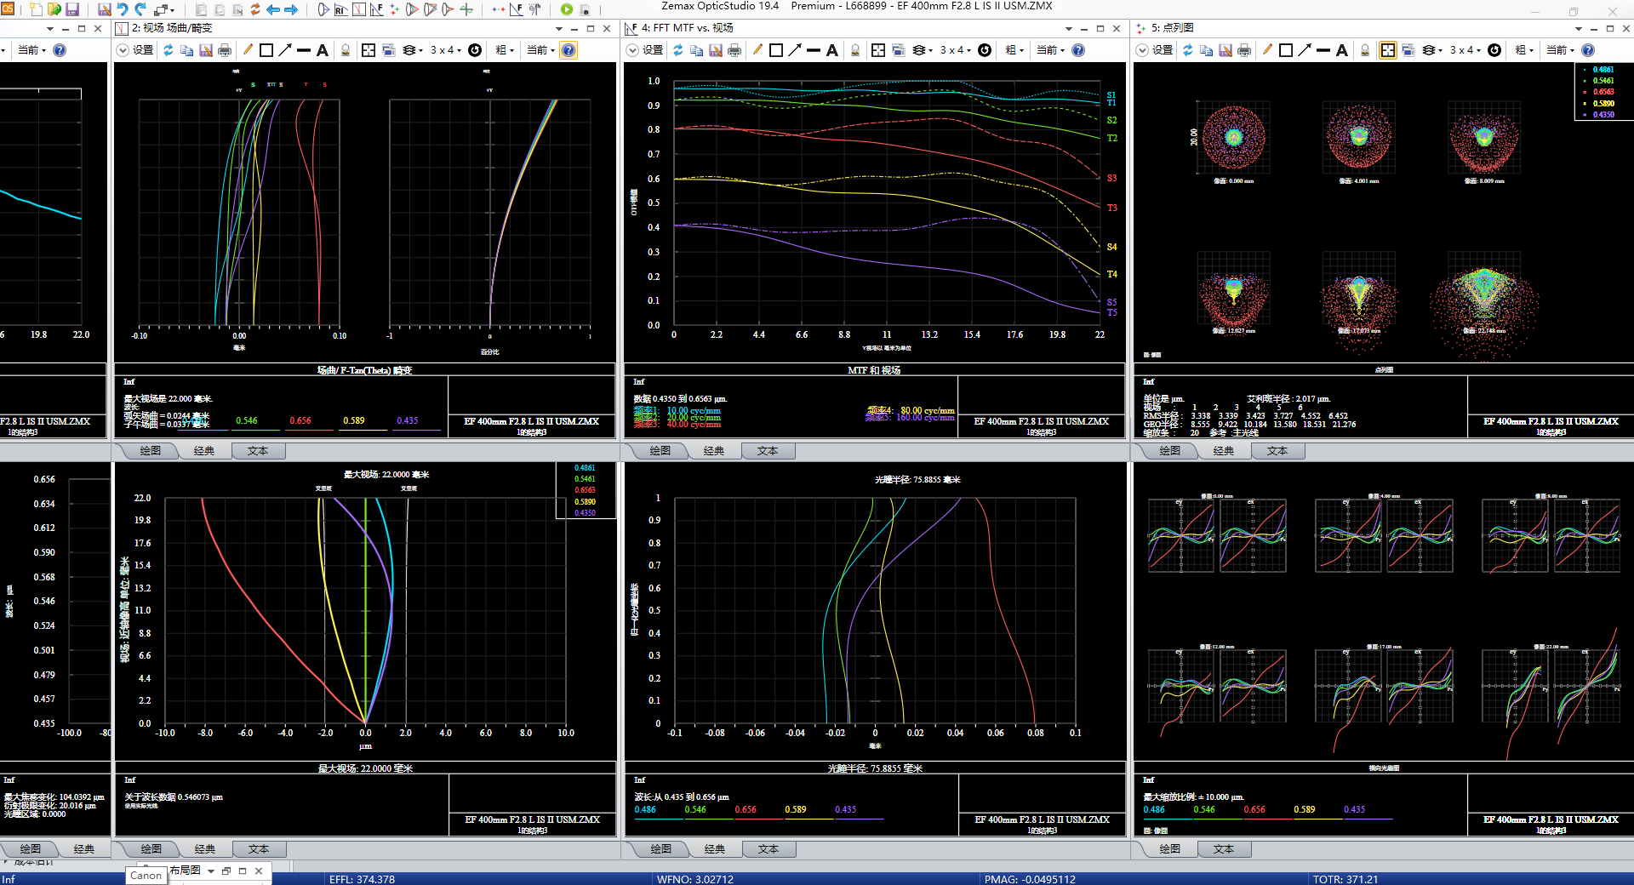The image size is (1634, 885).
Task: Expand the 设置 settings chevron in spot diagram window
Action: pos(1142,50)
